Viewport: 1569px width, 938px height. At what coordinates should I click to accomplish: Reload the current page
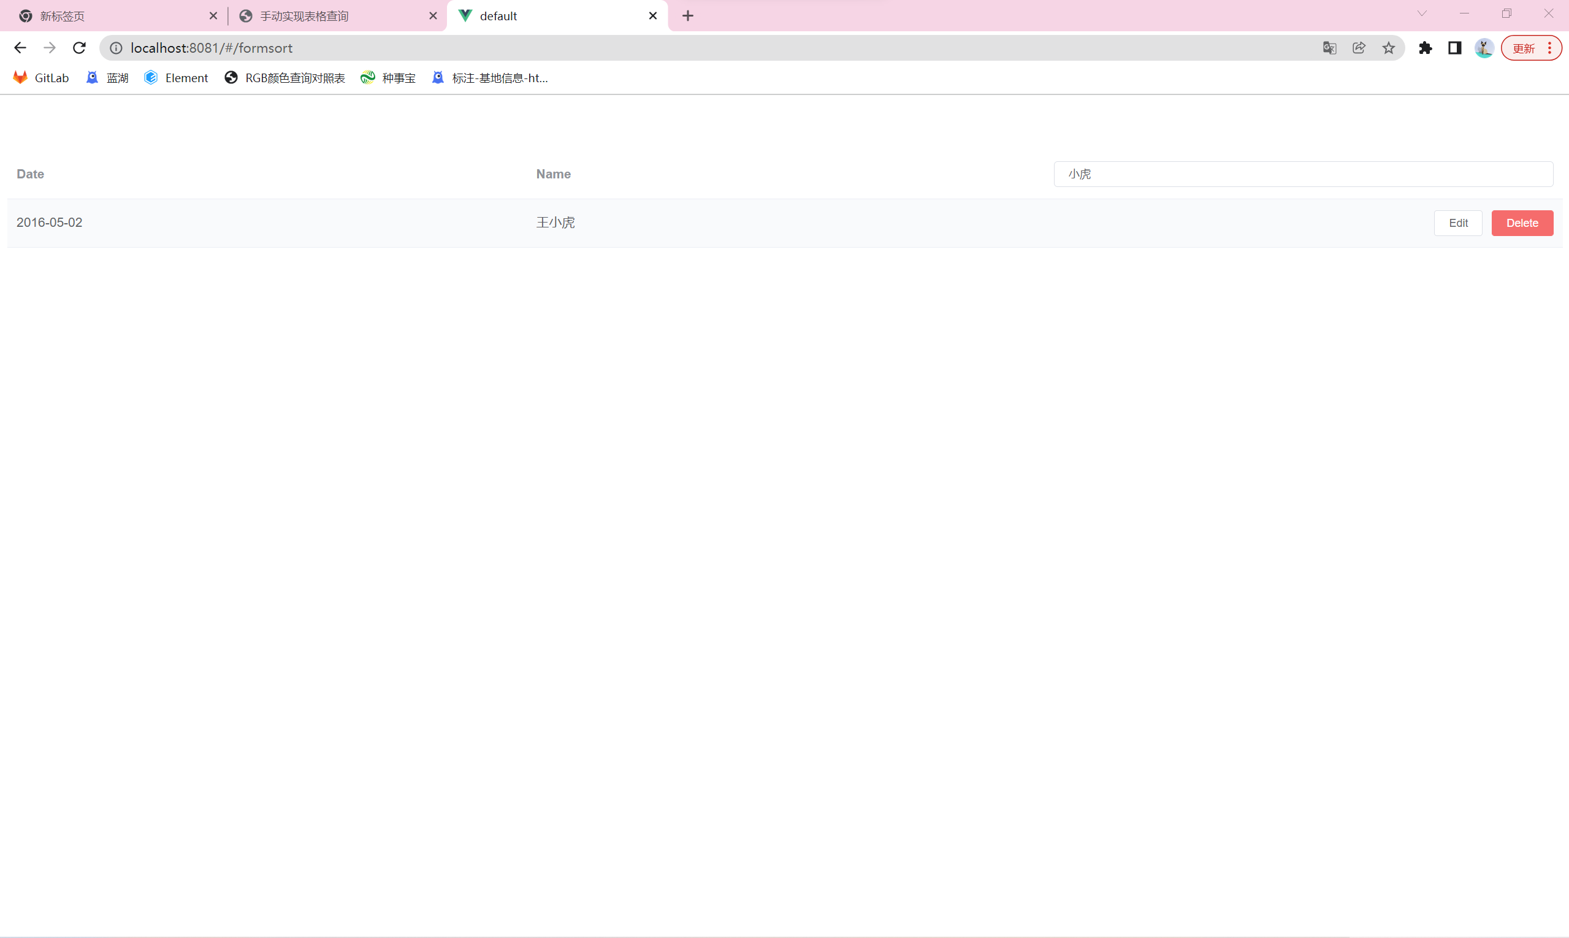pyautogui.click(x=79, y=48)
